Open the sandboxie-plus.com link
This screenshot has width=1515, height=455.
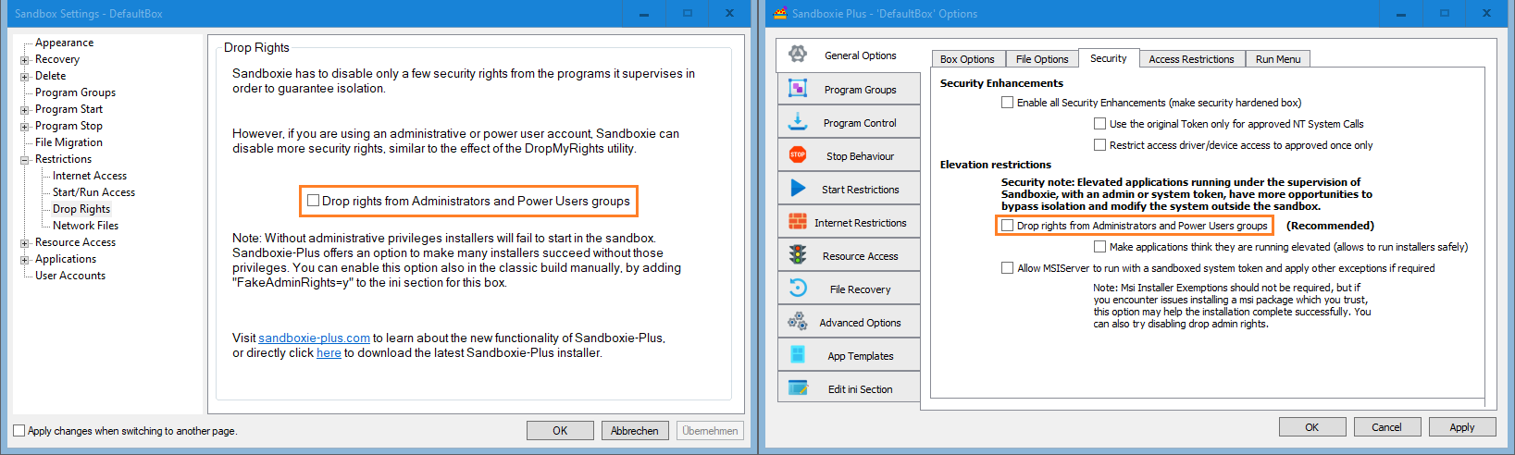(314, 338)
